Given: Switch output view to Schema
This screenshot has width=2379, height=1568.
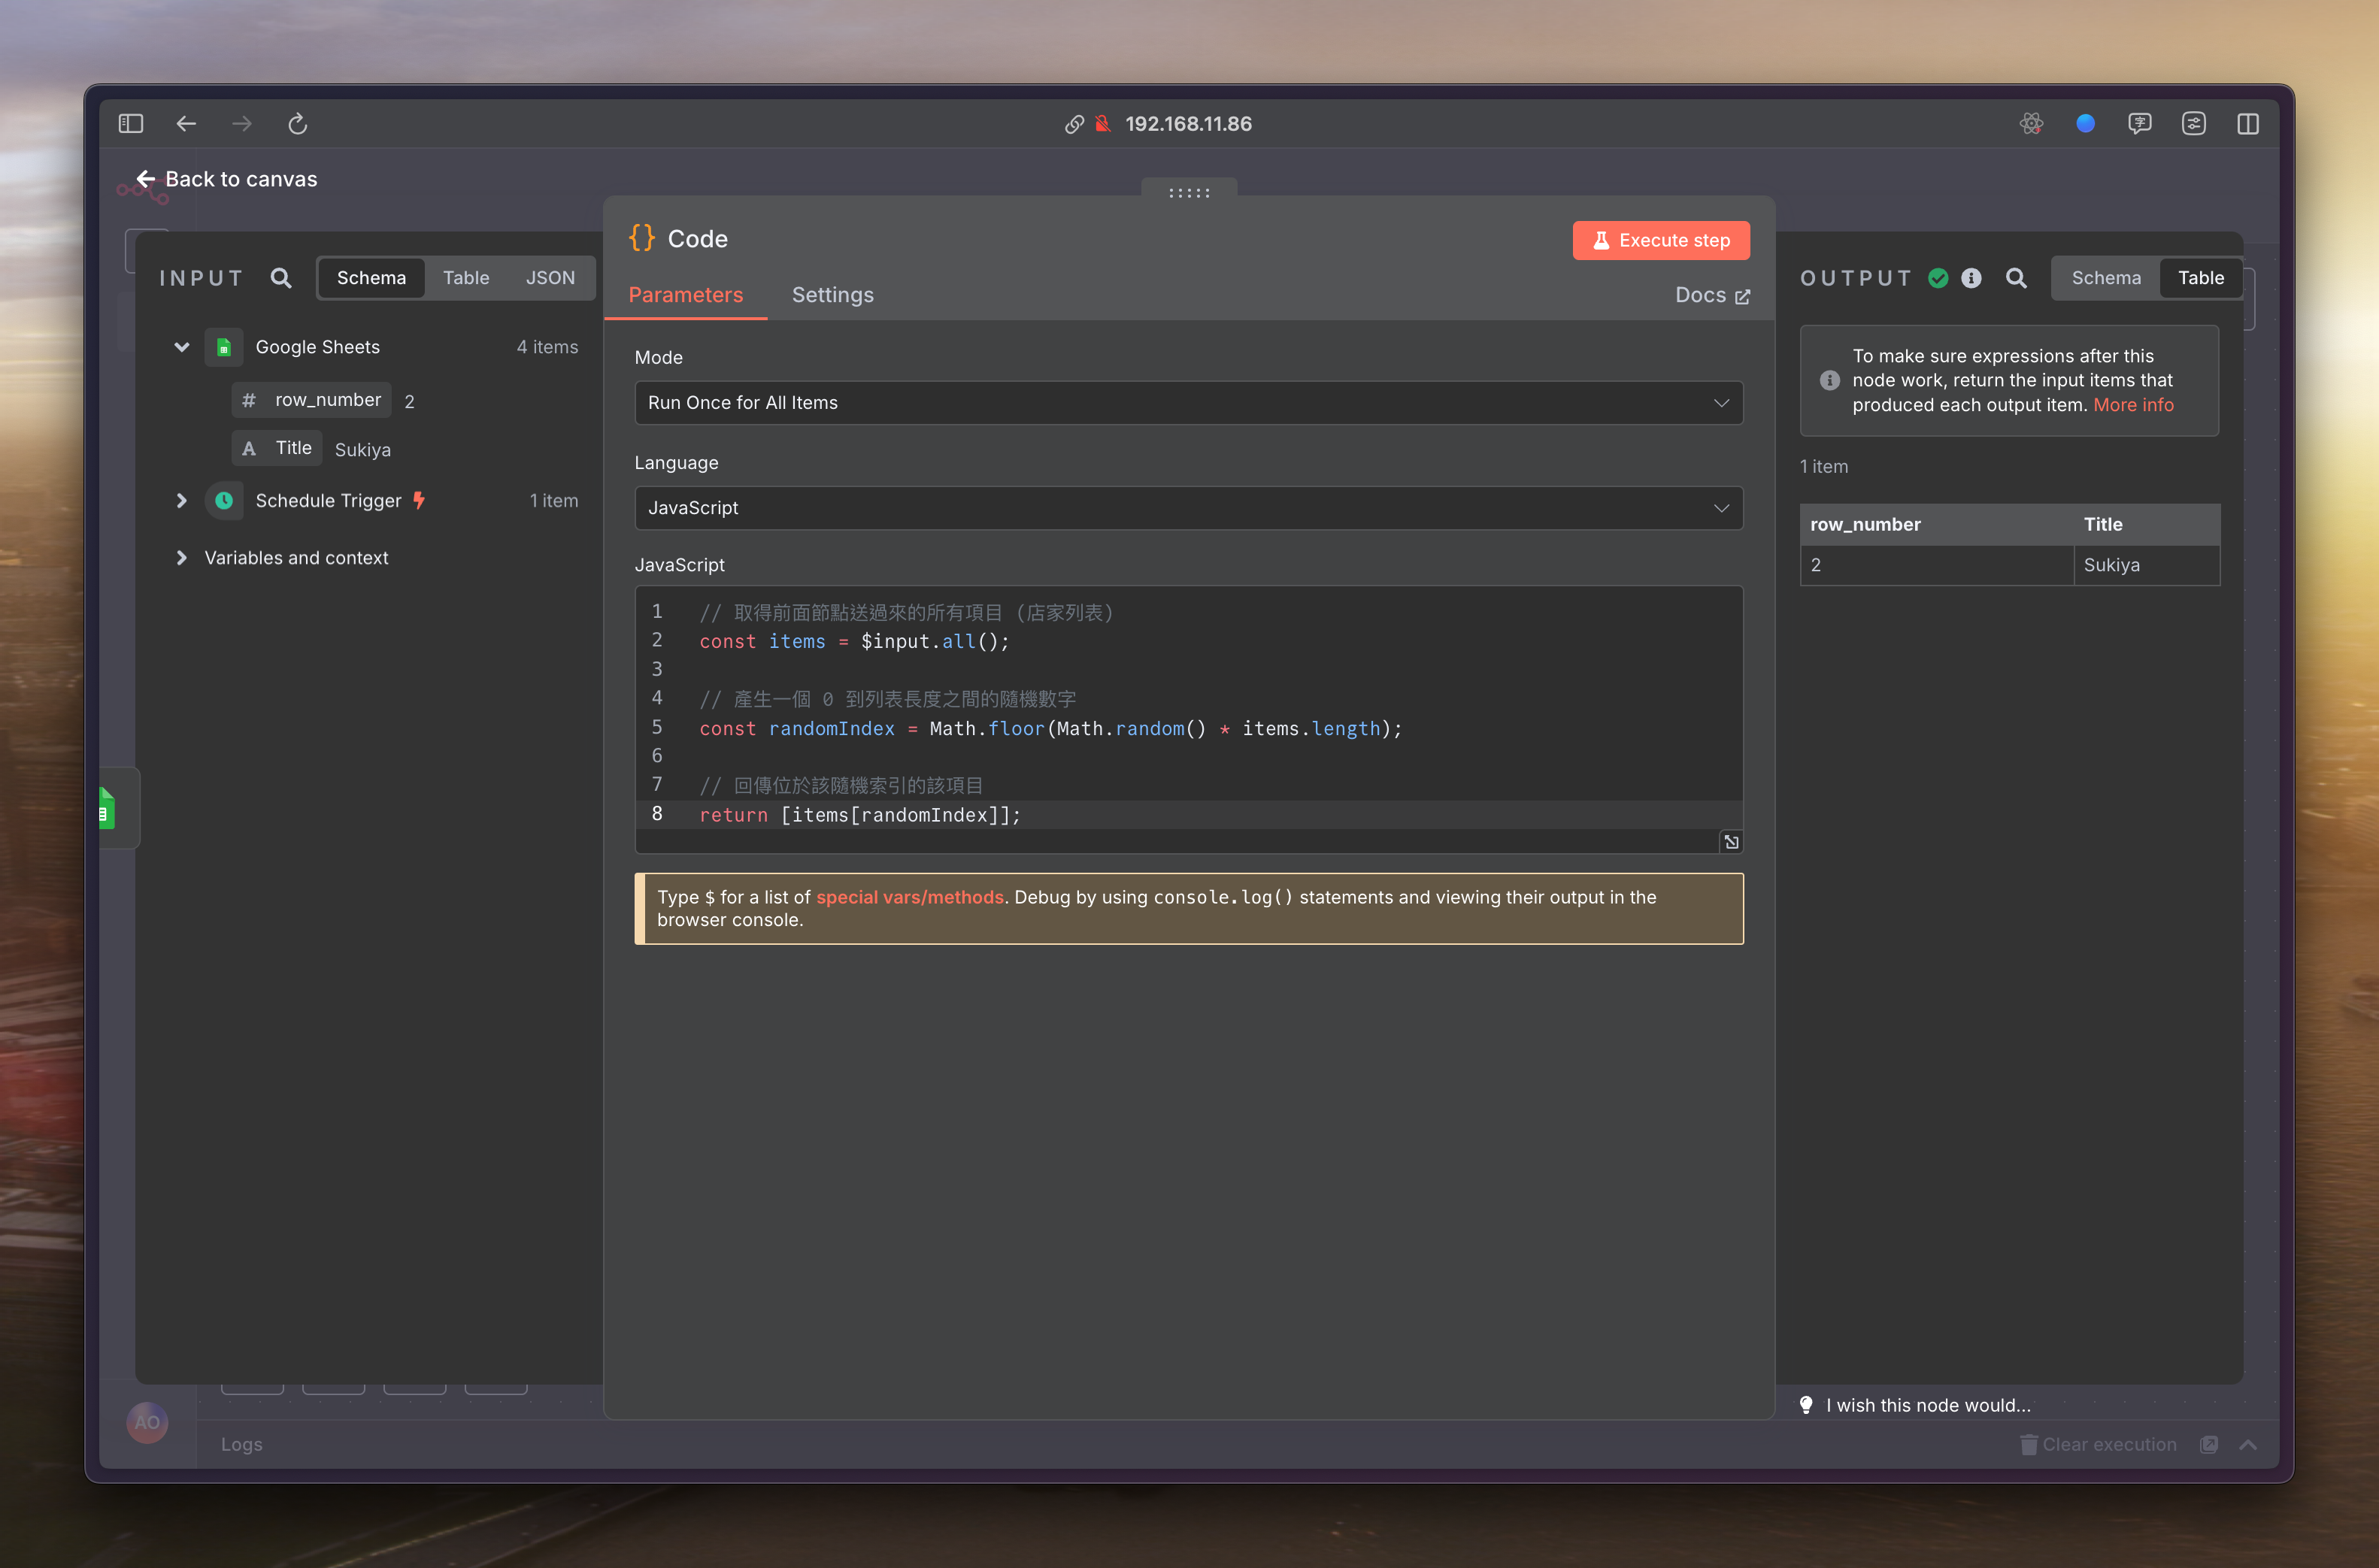Looking at the screenshot, I should tap(2105, 278).
